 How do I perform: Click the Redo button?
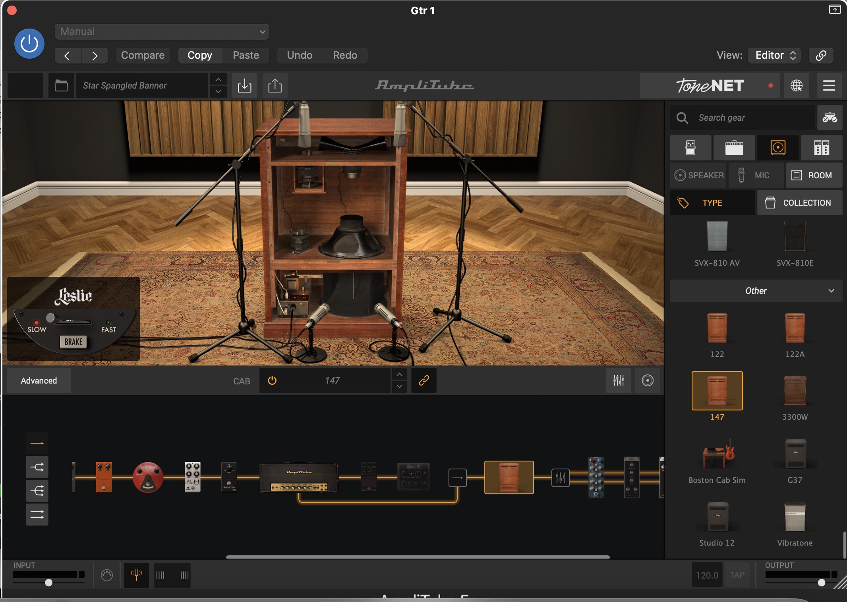345,55
